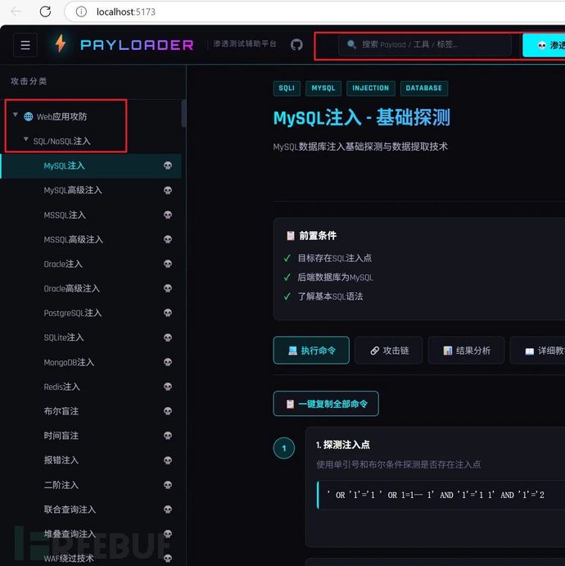Click skull icon beside 联合查询注入

168,509
